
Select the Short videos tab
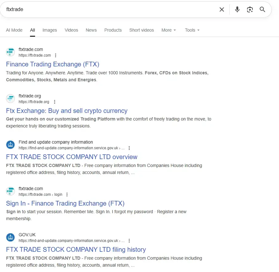point(142,30)
